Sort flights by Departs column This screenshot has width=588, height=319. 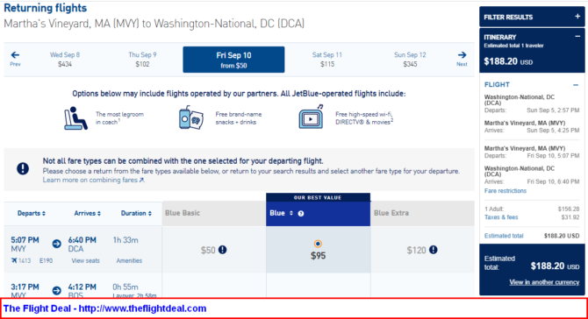pos(32,213)
